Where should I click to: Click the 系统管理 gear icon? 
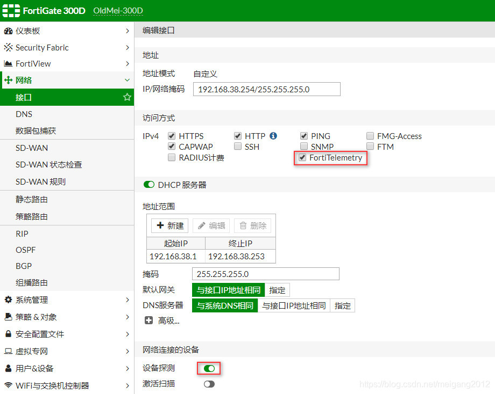8,300
